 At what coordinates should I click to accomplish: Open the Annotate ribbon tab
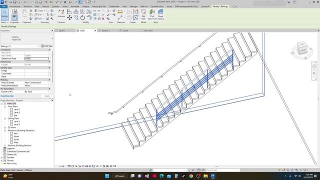point(75,6)
